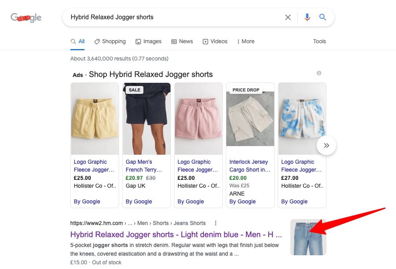Open Gap Men's French Terry link

click(x=144, y=166)
